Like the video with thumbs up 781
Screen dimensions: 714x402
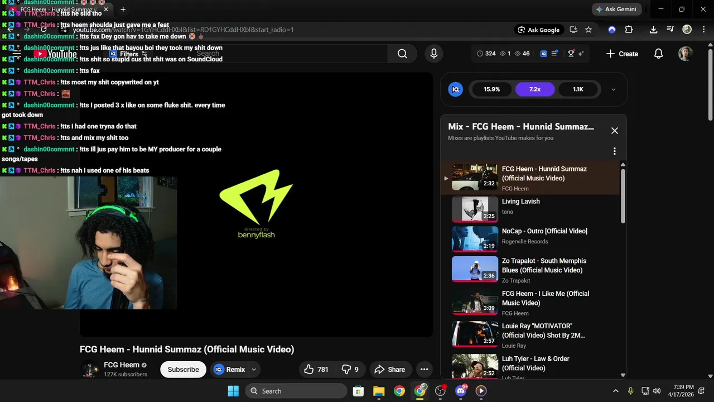coord(316,370)
